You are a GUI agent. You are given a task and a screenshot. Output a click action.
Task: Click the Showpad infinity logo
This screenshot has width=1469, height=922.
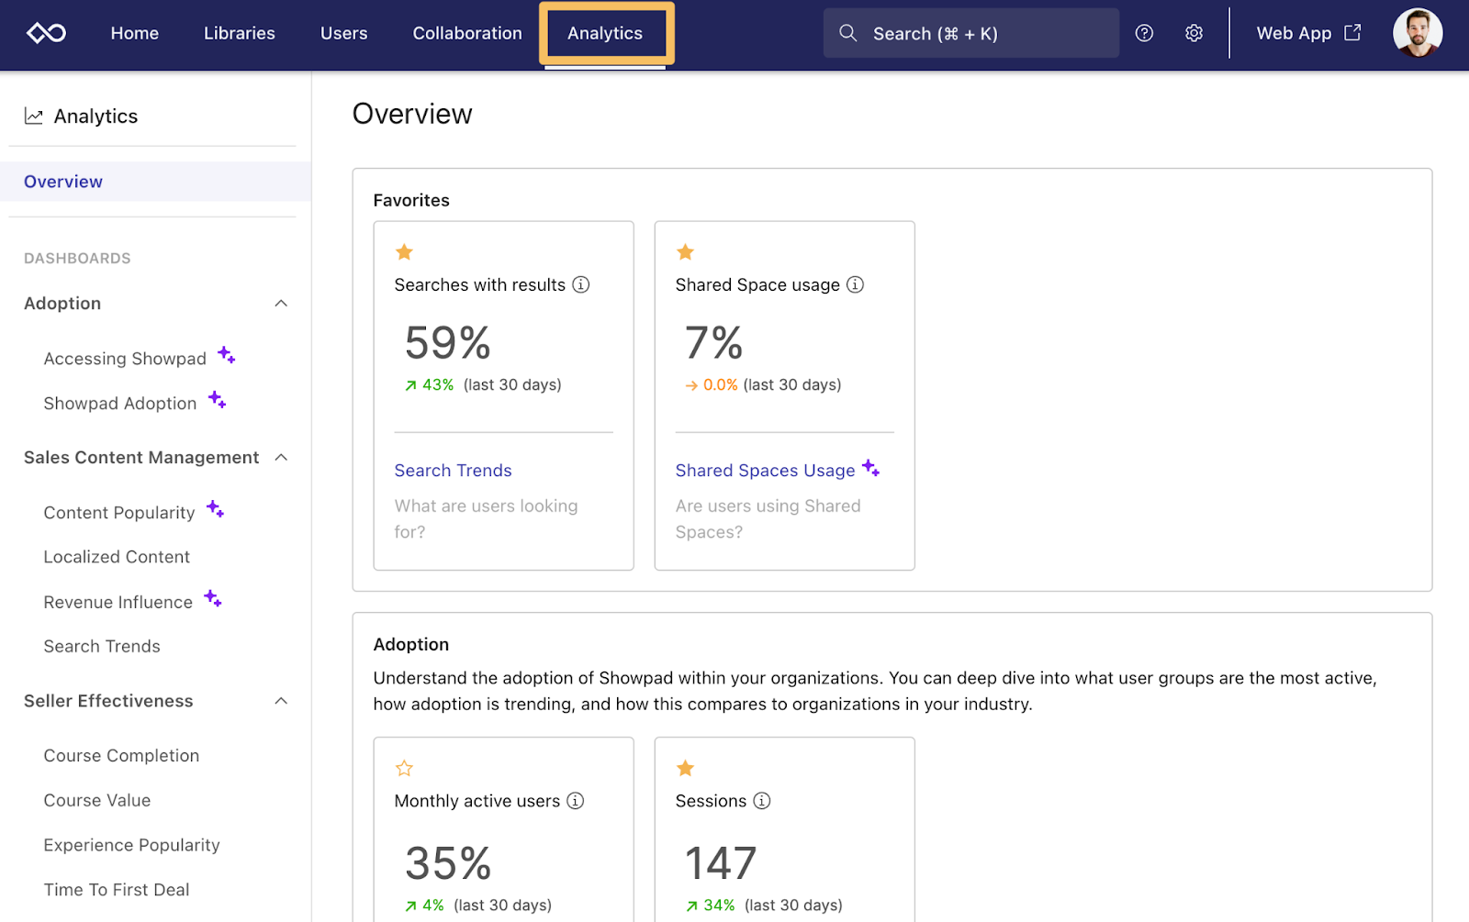coord(46,32)
